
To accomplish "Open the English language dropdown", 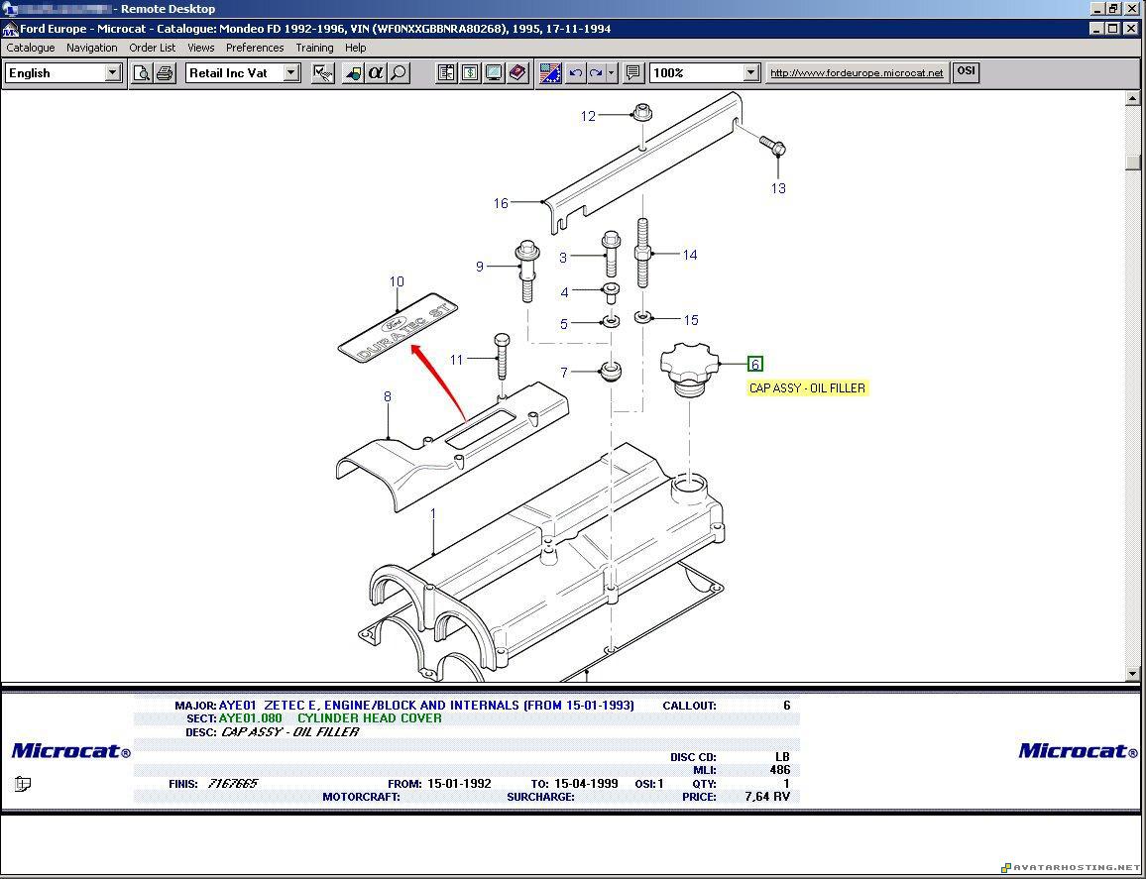I will pos(112,73).
